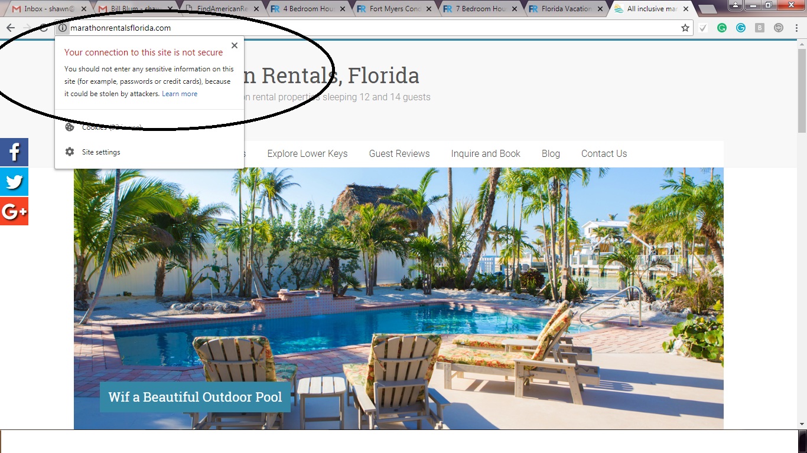This screenshot has width=807, height=453.
Task: Click the Facebook share icon
Action: click(14, 152)
